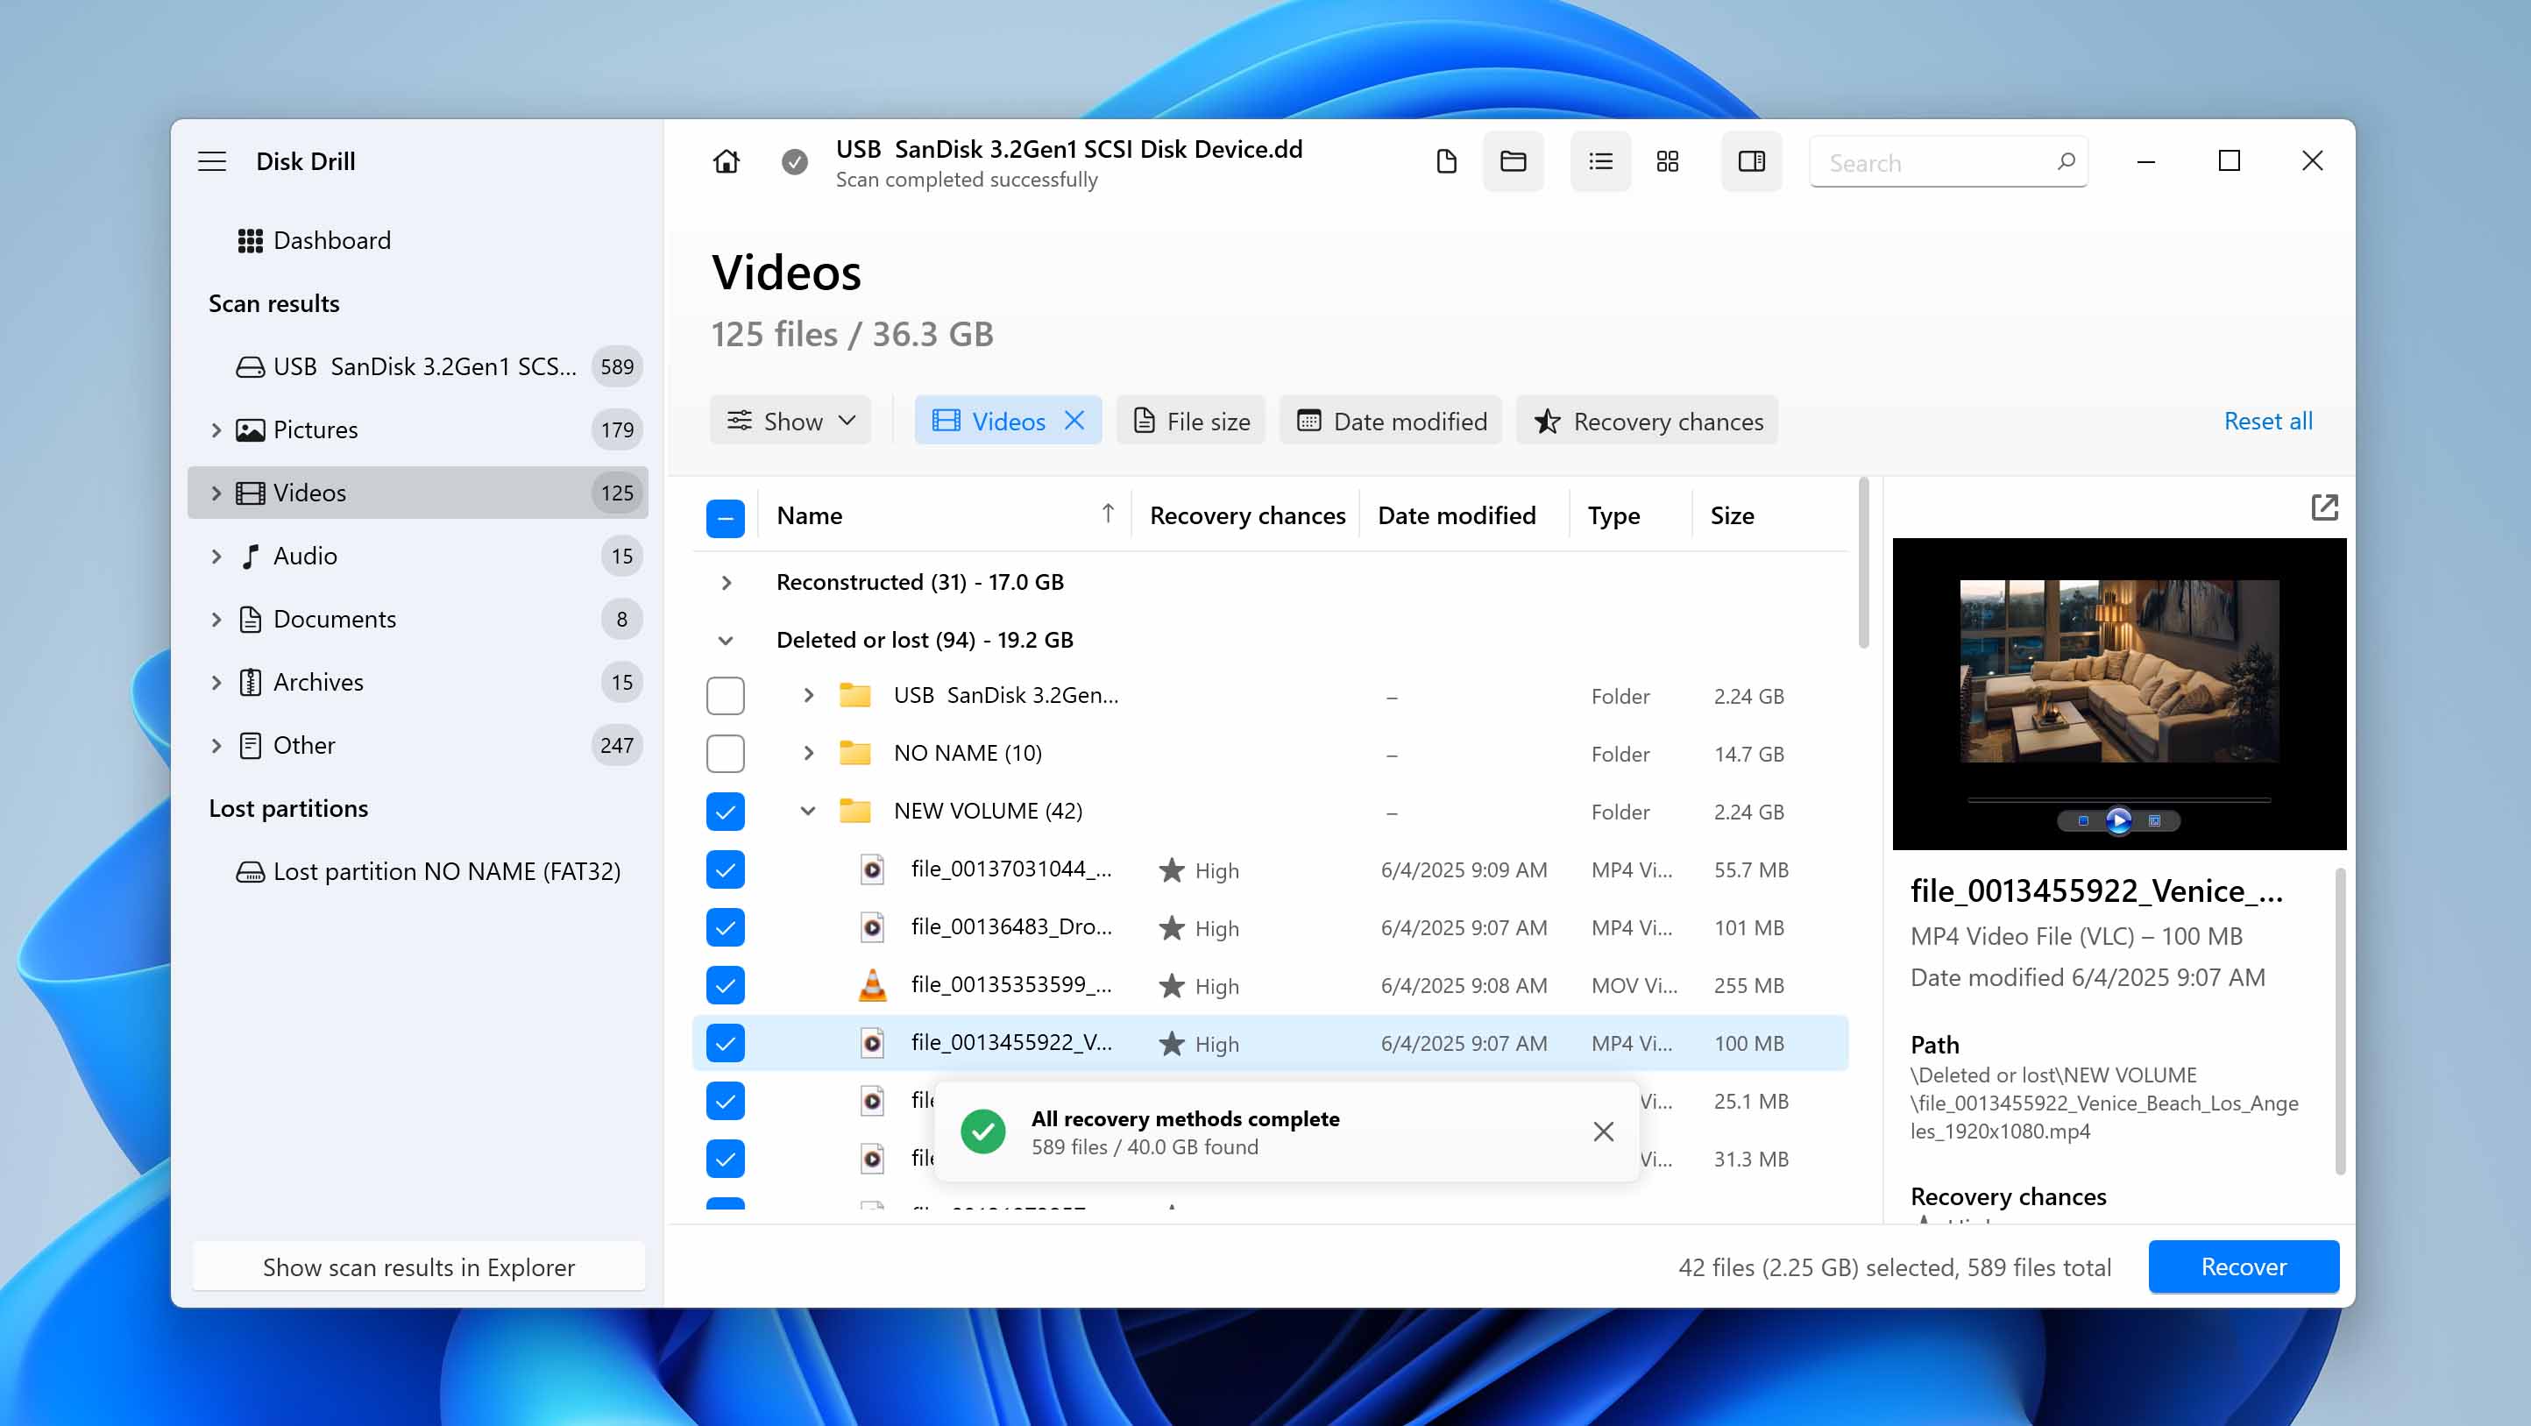Screen dimensions: 2531x1426
Task: Expand the NO NAME (10) folder
Action: (x=808, y=753)
